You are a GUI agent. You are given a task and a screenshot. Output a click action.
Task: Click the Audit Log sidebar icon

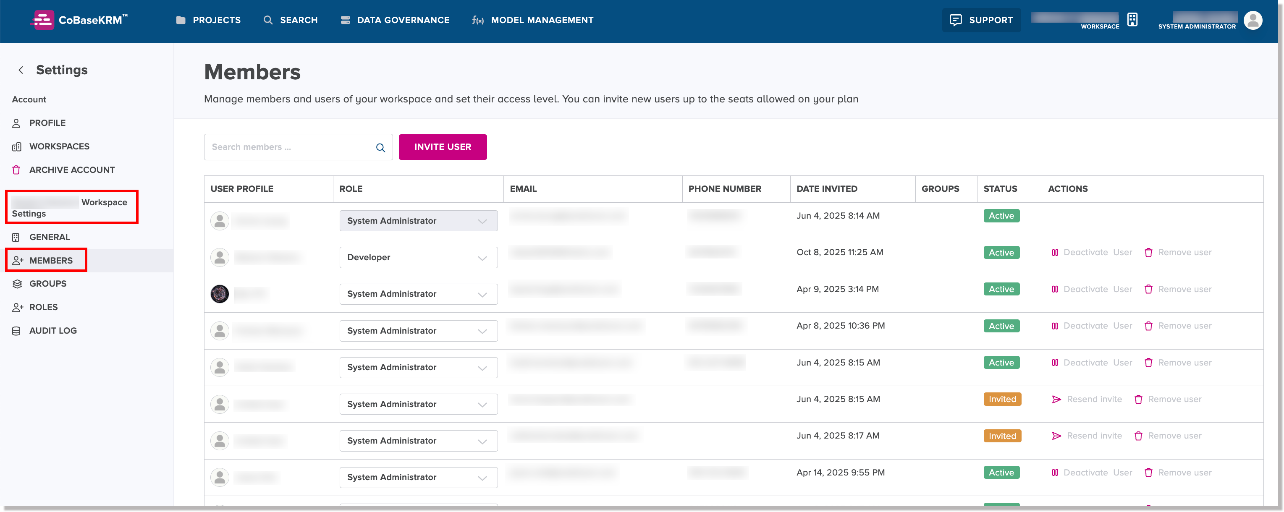16,330
